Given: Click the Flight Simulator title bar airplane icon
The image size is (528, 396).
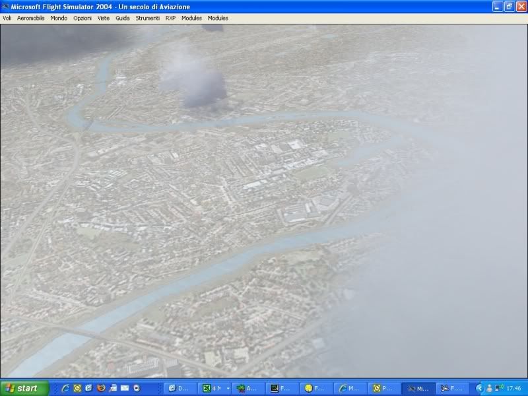Looking at the screenshot, I should pos(5,7).
